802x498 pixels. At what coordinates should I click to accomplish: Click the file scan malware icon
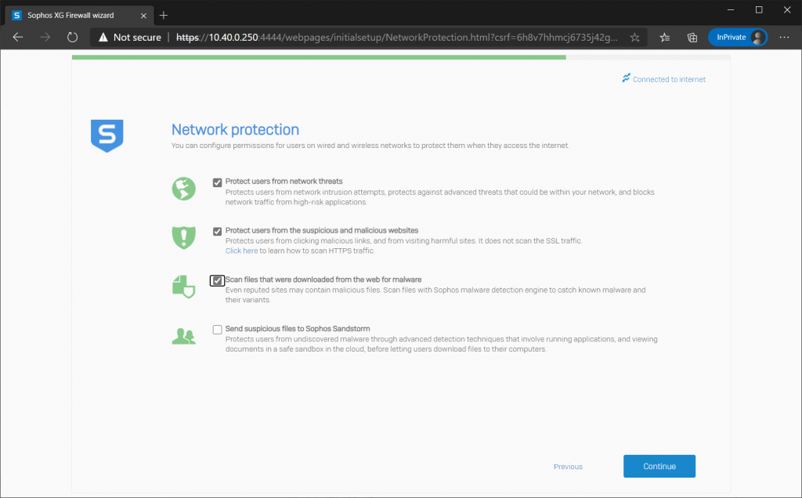click(183, 287)
